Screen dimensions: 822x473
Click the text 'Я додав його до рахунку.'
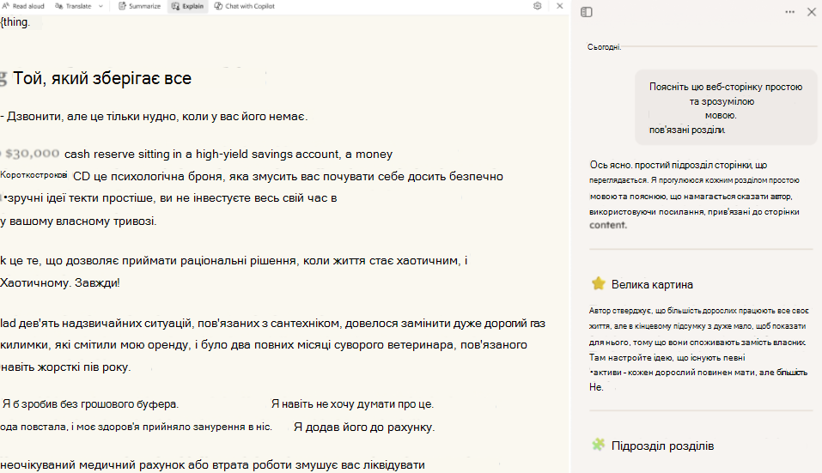tap(364, 427)
